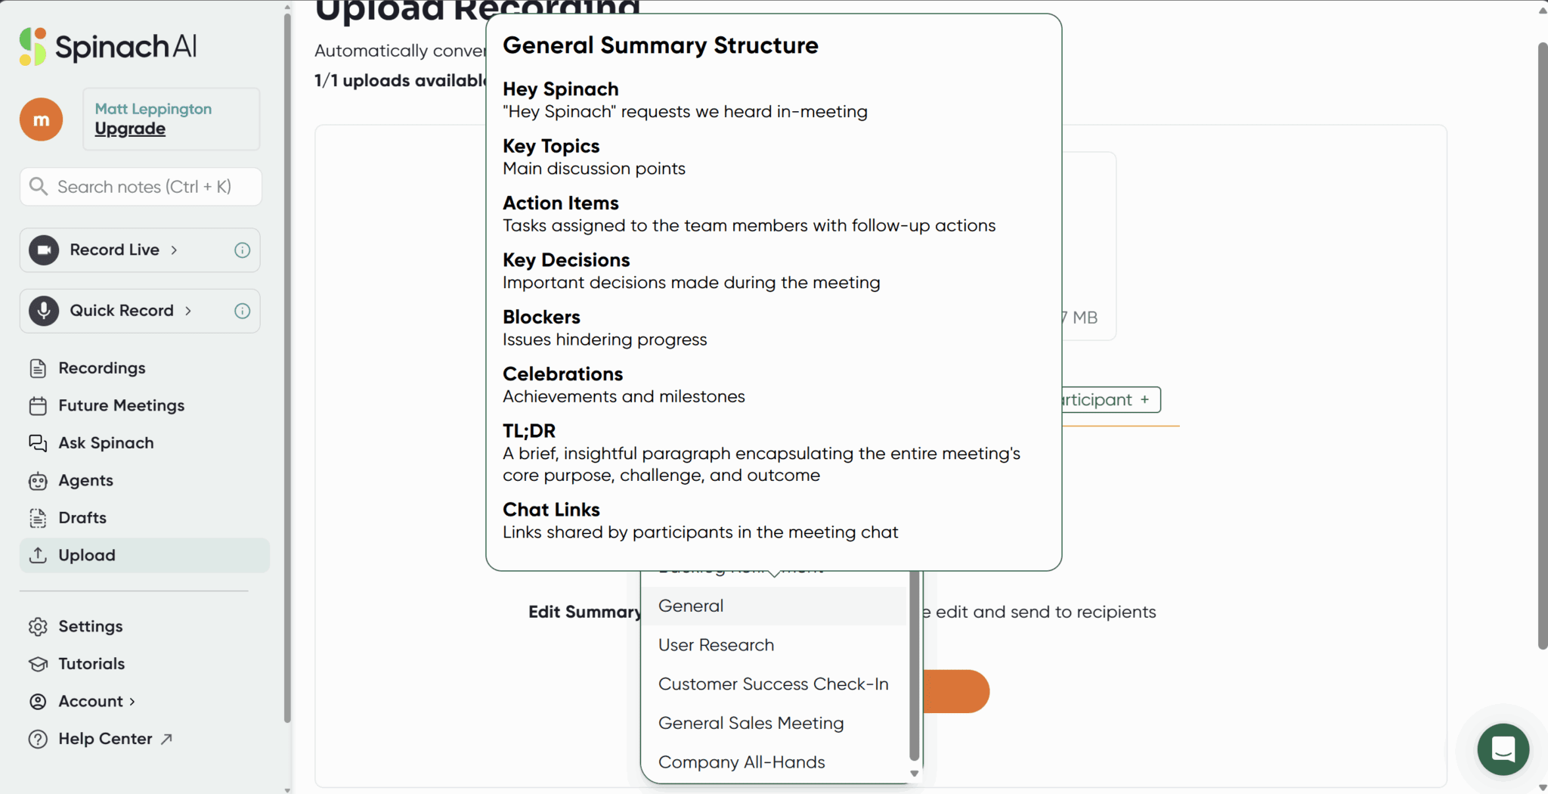Click the Search notes field
Viewport: 1548px width, 794px height.
[141, 187]
